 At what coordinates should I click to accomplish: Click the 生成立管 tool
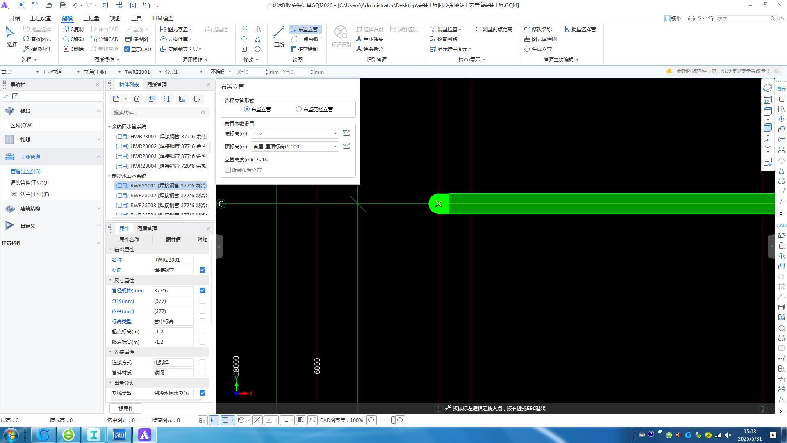pyautogui.click(x=538, y=49)
